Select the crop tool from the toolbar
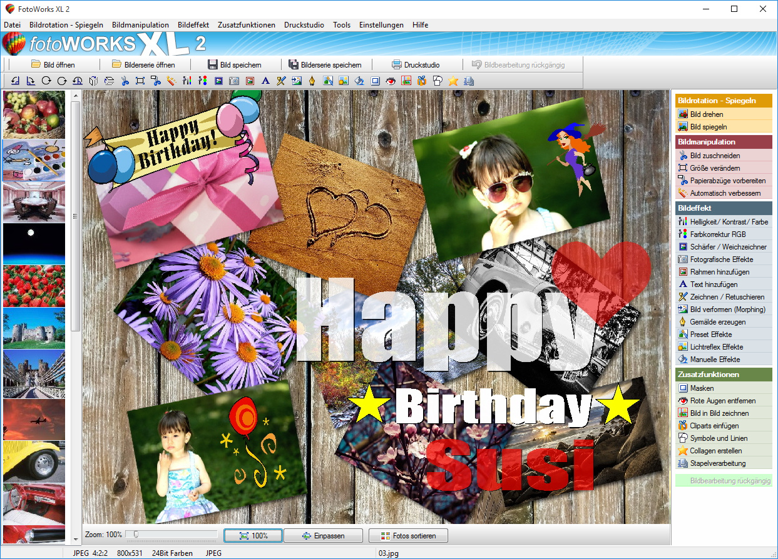Viewport: 778px width, 559px height. pos(140,81)
